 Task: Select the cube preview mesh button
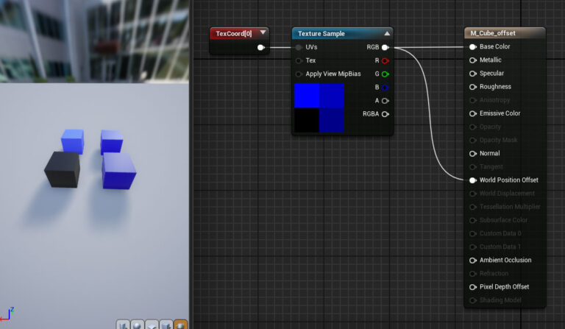tap(166, 325)
